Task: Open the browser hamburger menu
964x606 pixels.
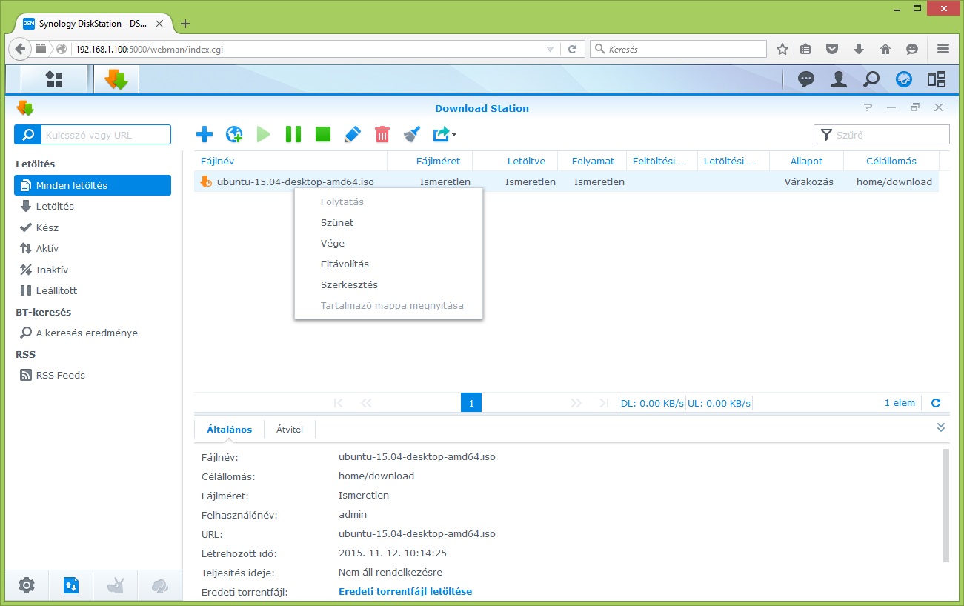Action: click(x=943, y=49)
